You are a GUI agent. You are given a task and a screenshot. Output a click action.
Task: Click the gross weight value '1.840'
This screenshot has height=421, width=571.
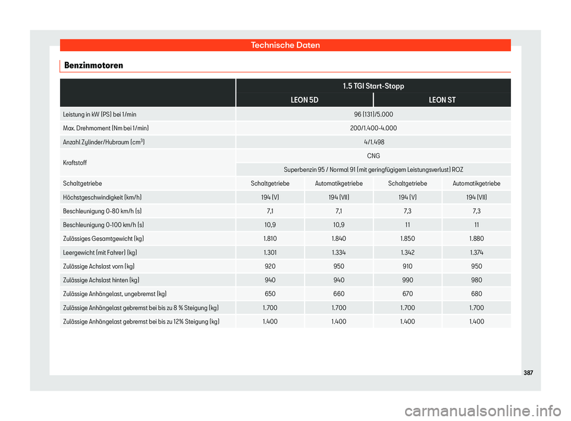coord(338,239)
